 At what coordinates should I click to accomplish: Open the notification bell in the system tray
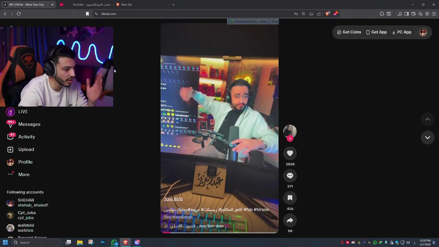(434, 243)
